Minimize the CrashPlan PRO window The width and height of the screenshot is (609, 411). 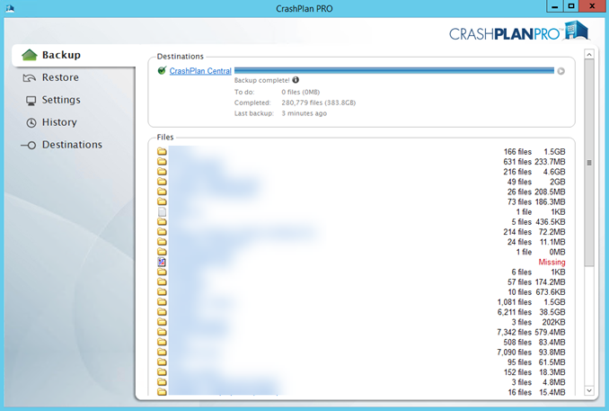pos(554,6)
